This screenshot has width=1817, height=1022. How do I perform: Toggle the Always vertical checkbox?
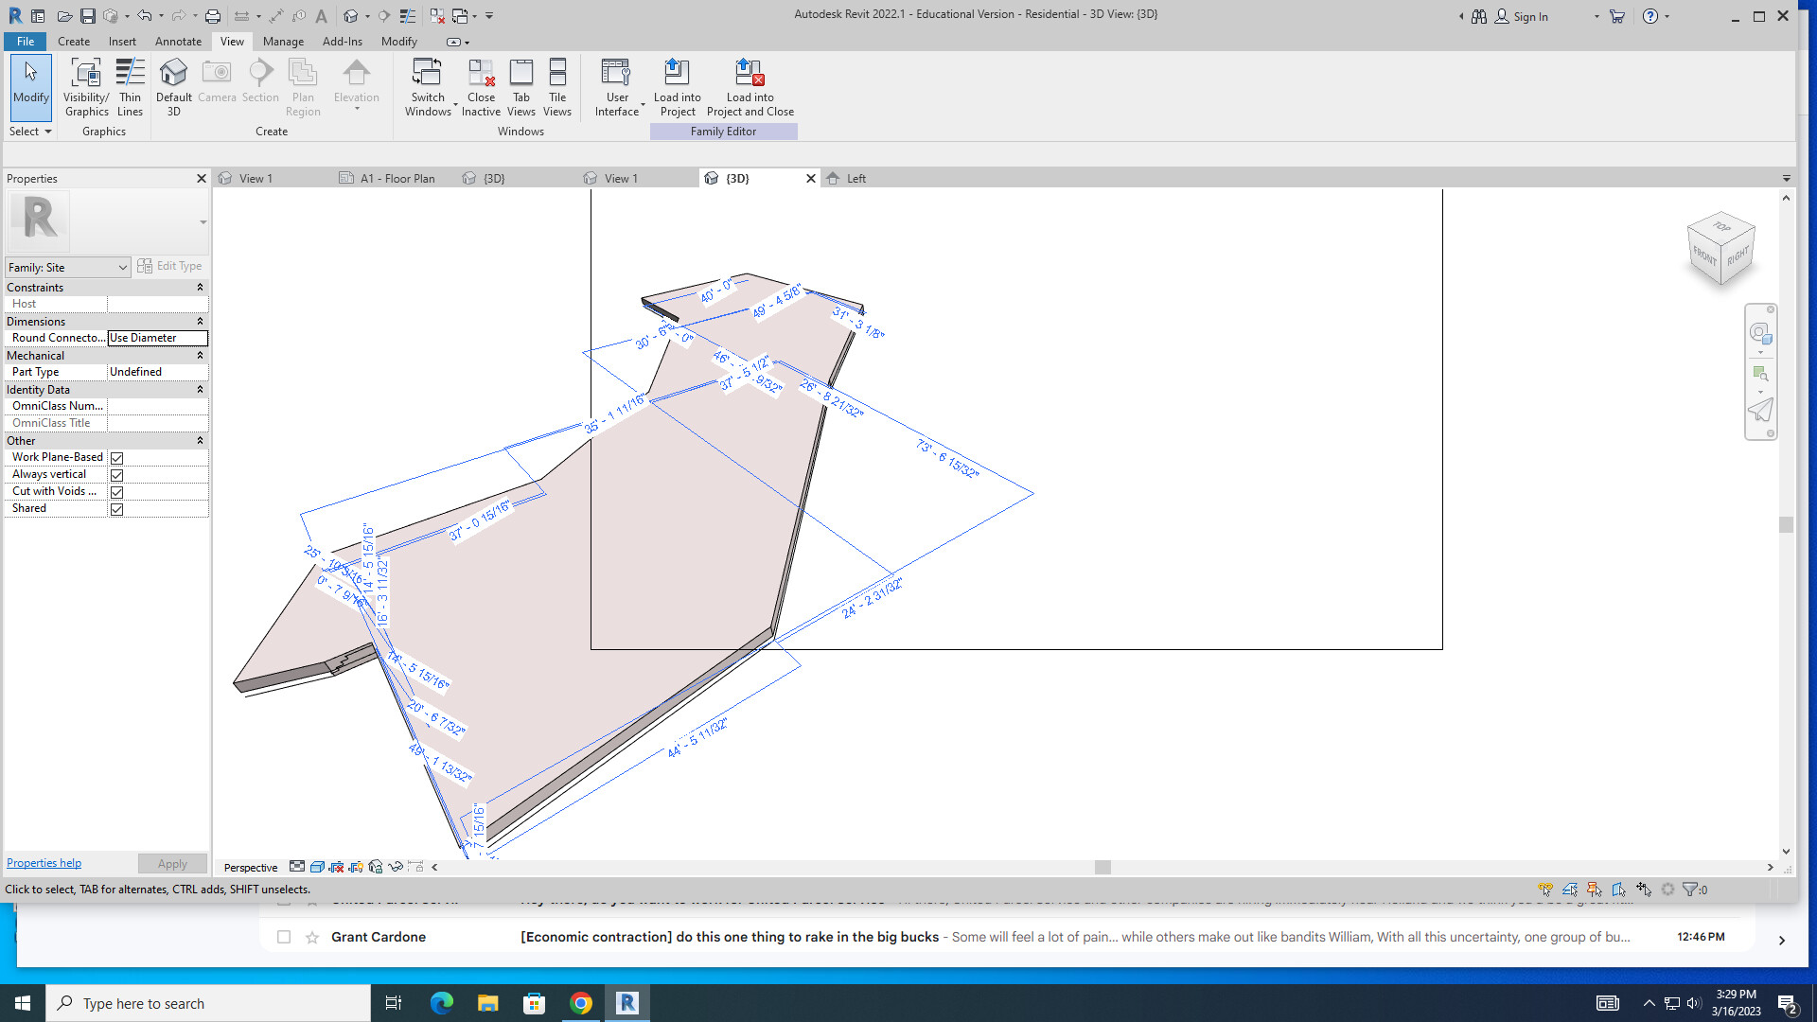tap(117, 475)
